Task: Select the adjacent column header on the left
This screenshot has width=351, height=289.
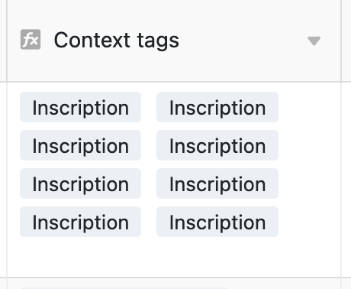Action: coord(3,41)
